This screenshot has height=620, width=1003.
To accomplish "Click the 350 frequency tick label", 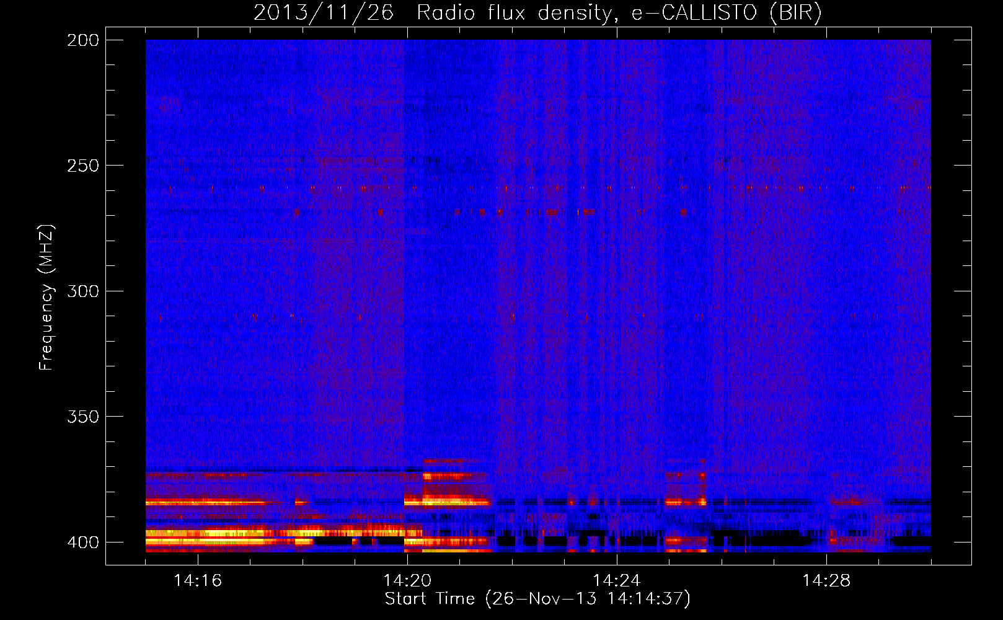I will [83, 416].
